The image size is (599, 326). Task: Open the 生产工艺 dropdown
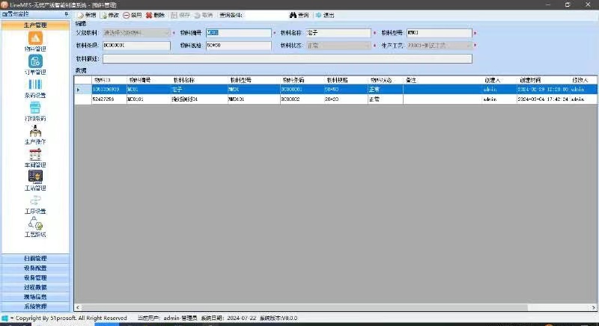(440, 46)
